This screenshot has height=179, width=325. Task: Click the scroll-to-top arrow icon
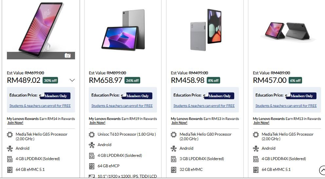click(x=322, y=171)
